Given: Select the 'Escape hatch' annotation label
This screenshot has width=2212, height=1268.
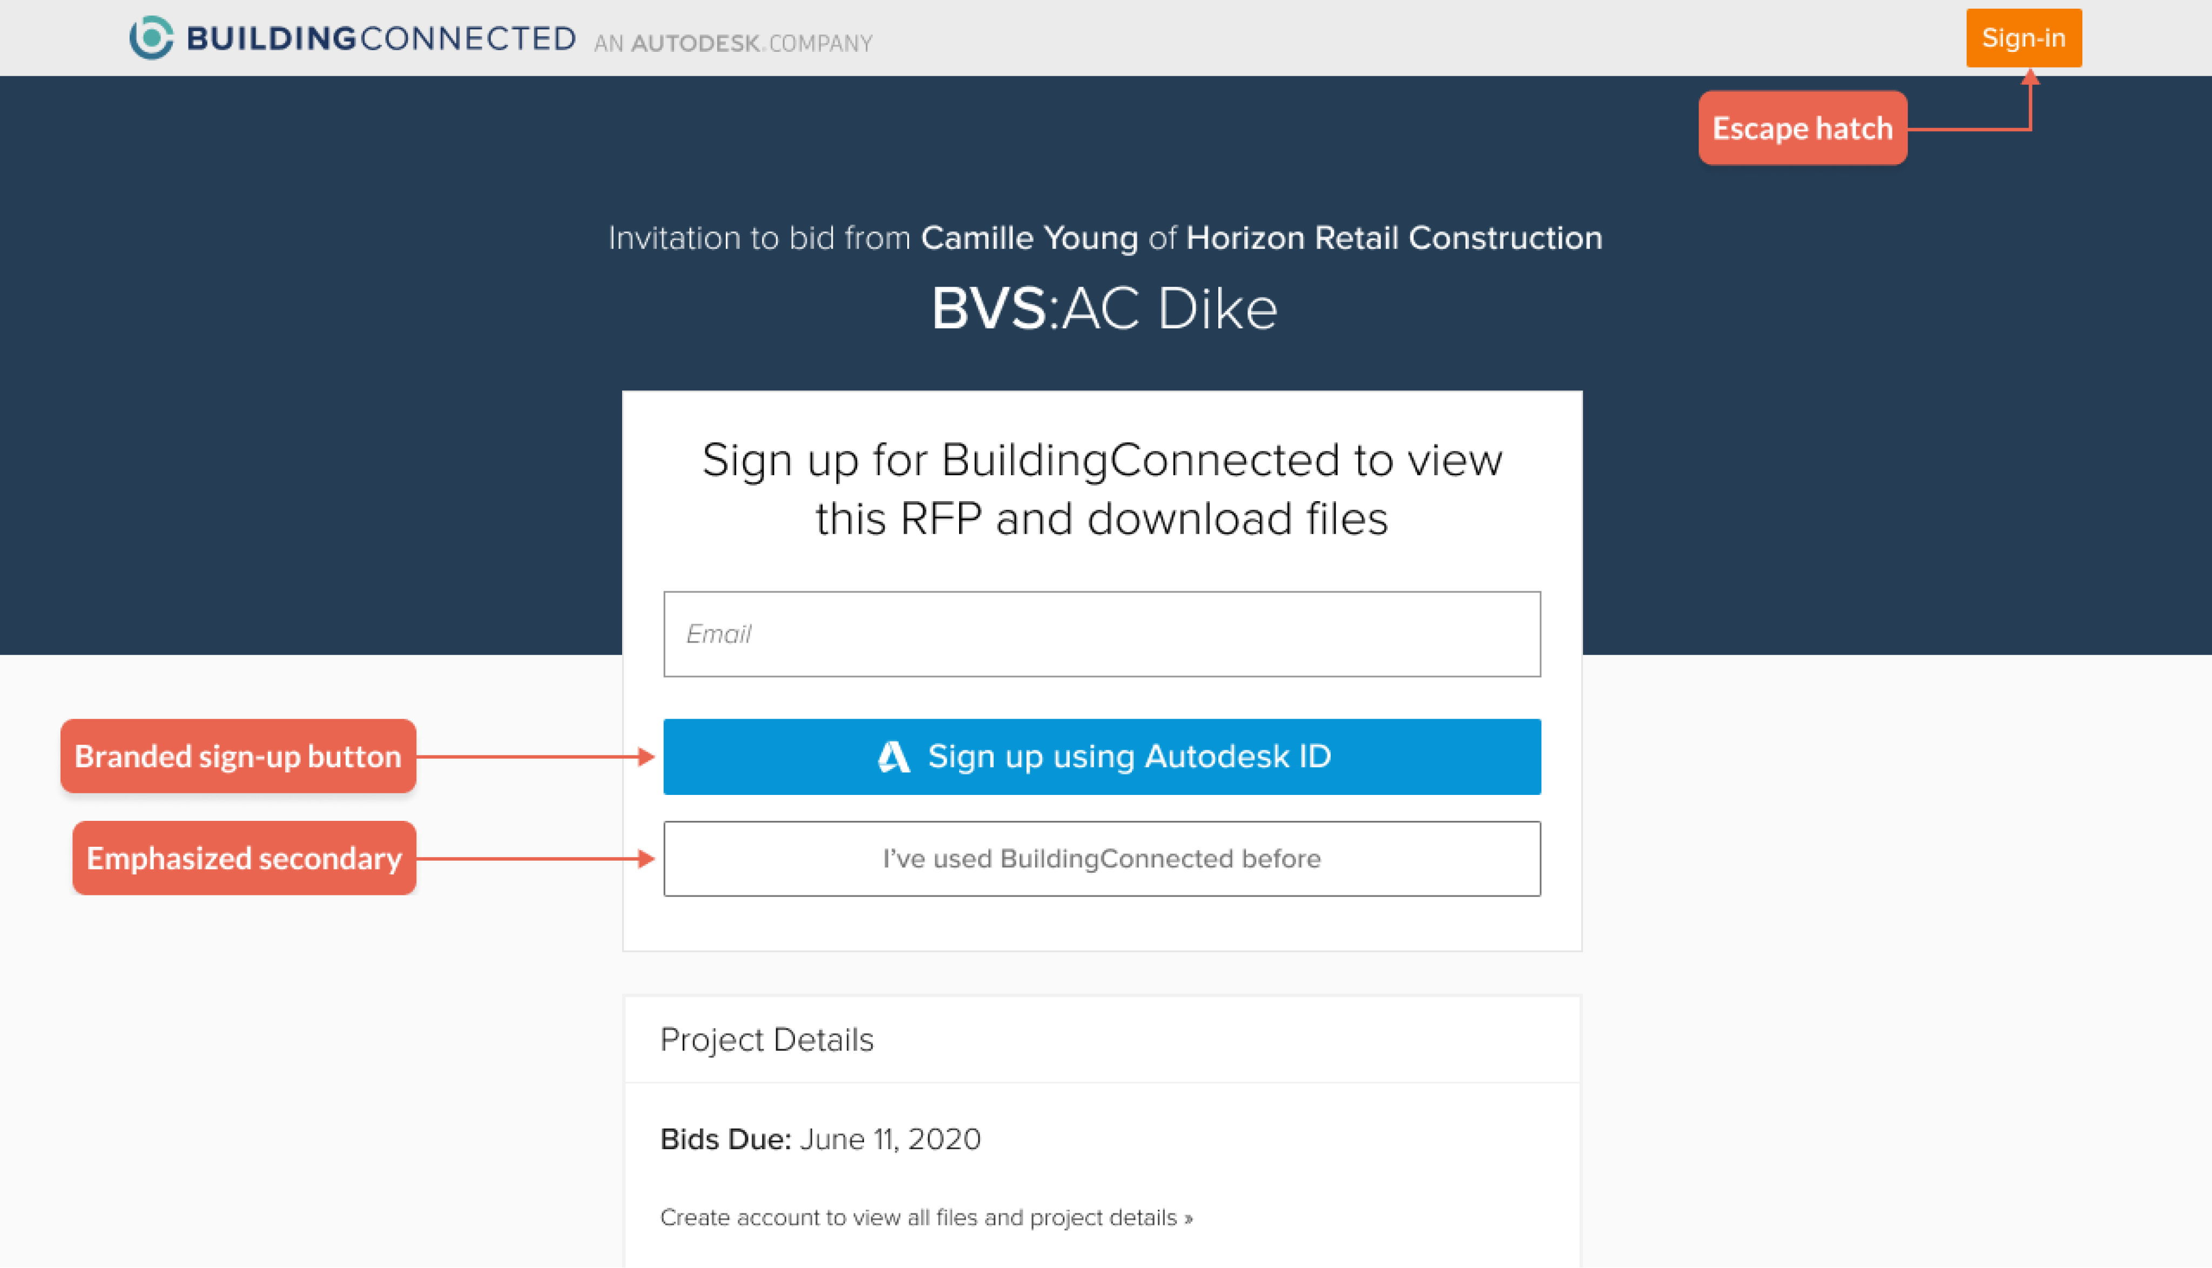Looking at the screenshot, I should point(1802,128).
